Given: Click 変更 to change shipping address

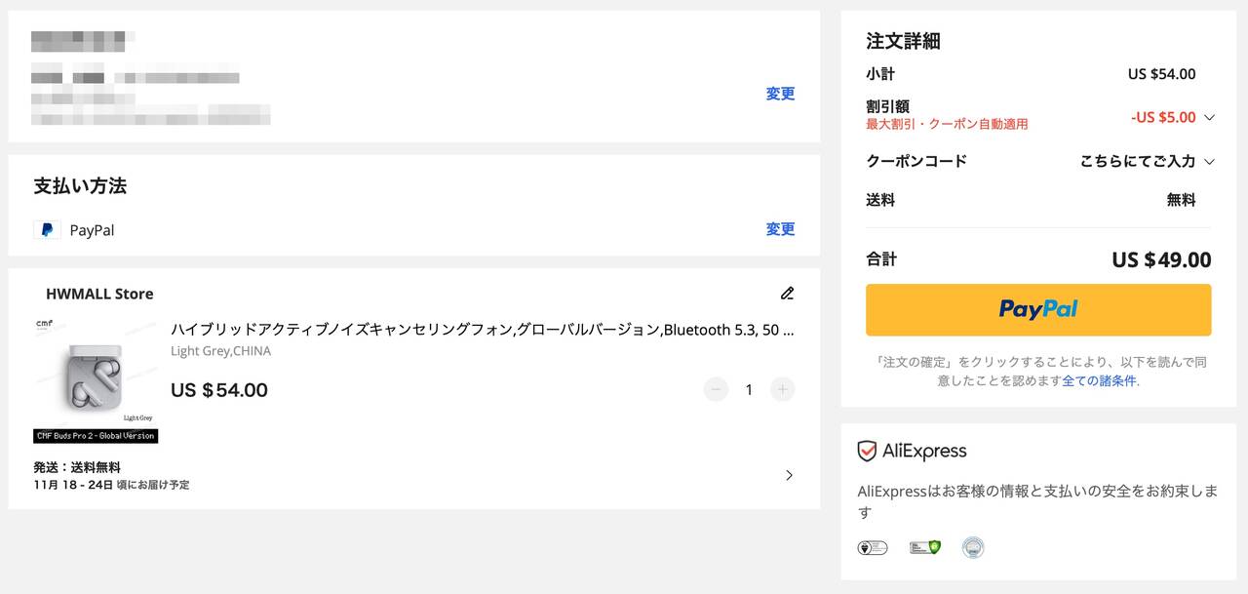Looking at the screenshot, I should click(x=780, y=94).
